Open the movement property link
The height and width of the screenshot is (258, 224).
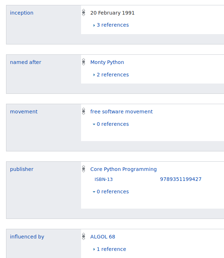[24, 112]
